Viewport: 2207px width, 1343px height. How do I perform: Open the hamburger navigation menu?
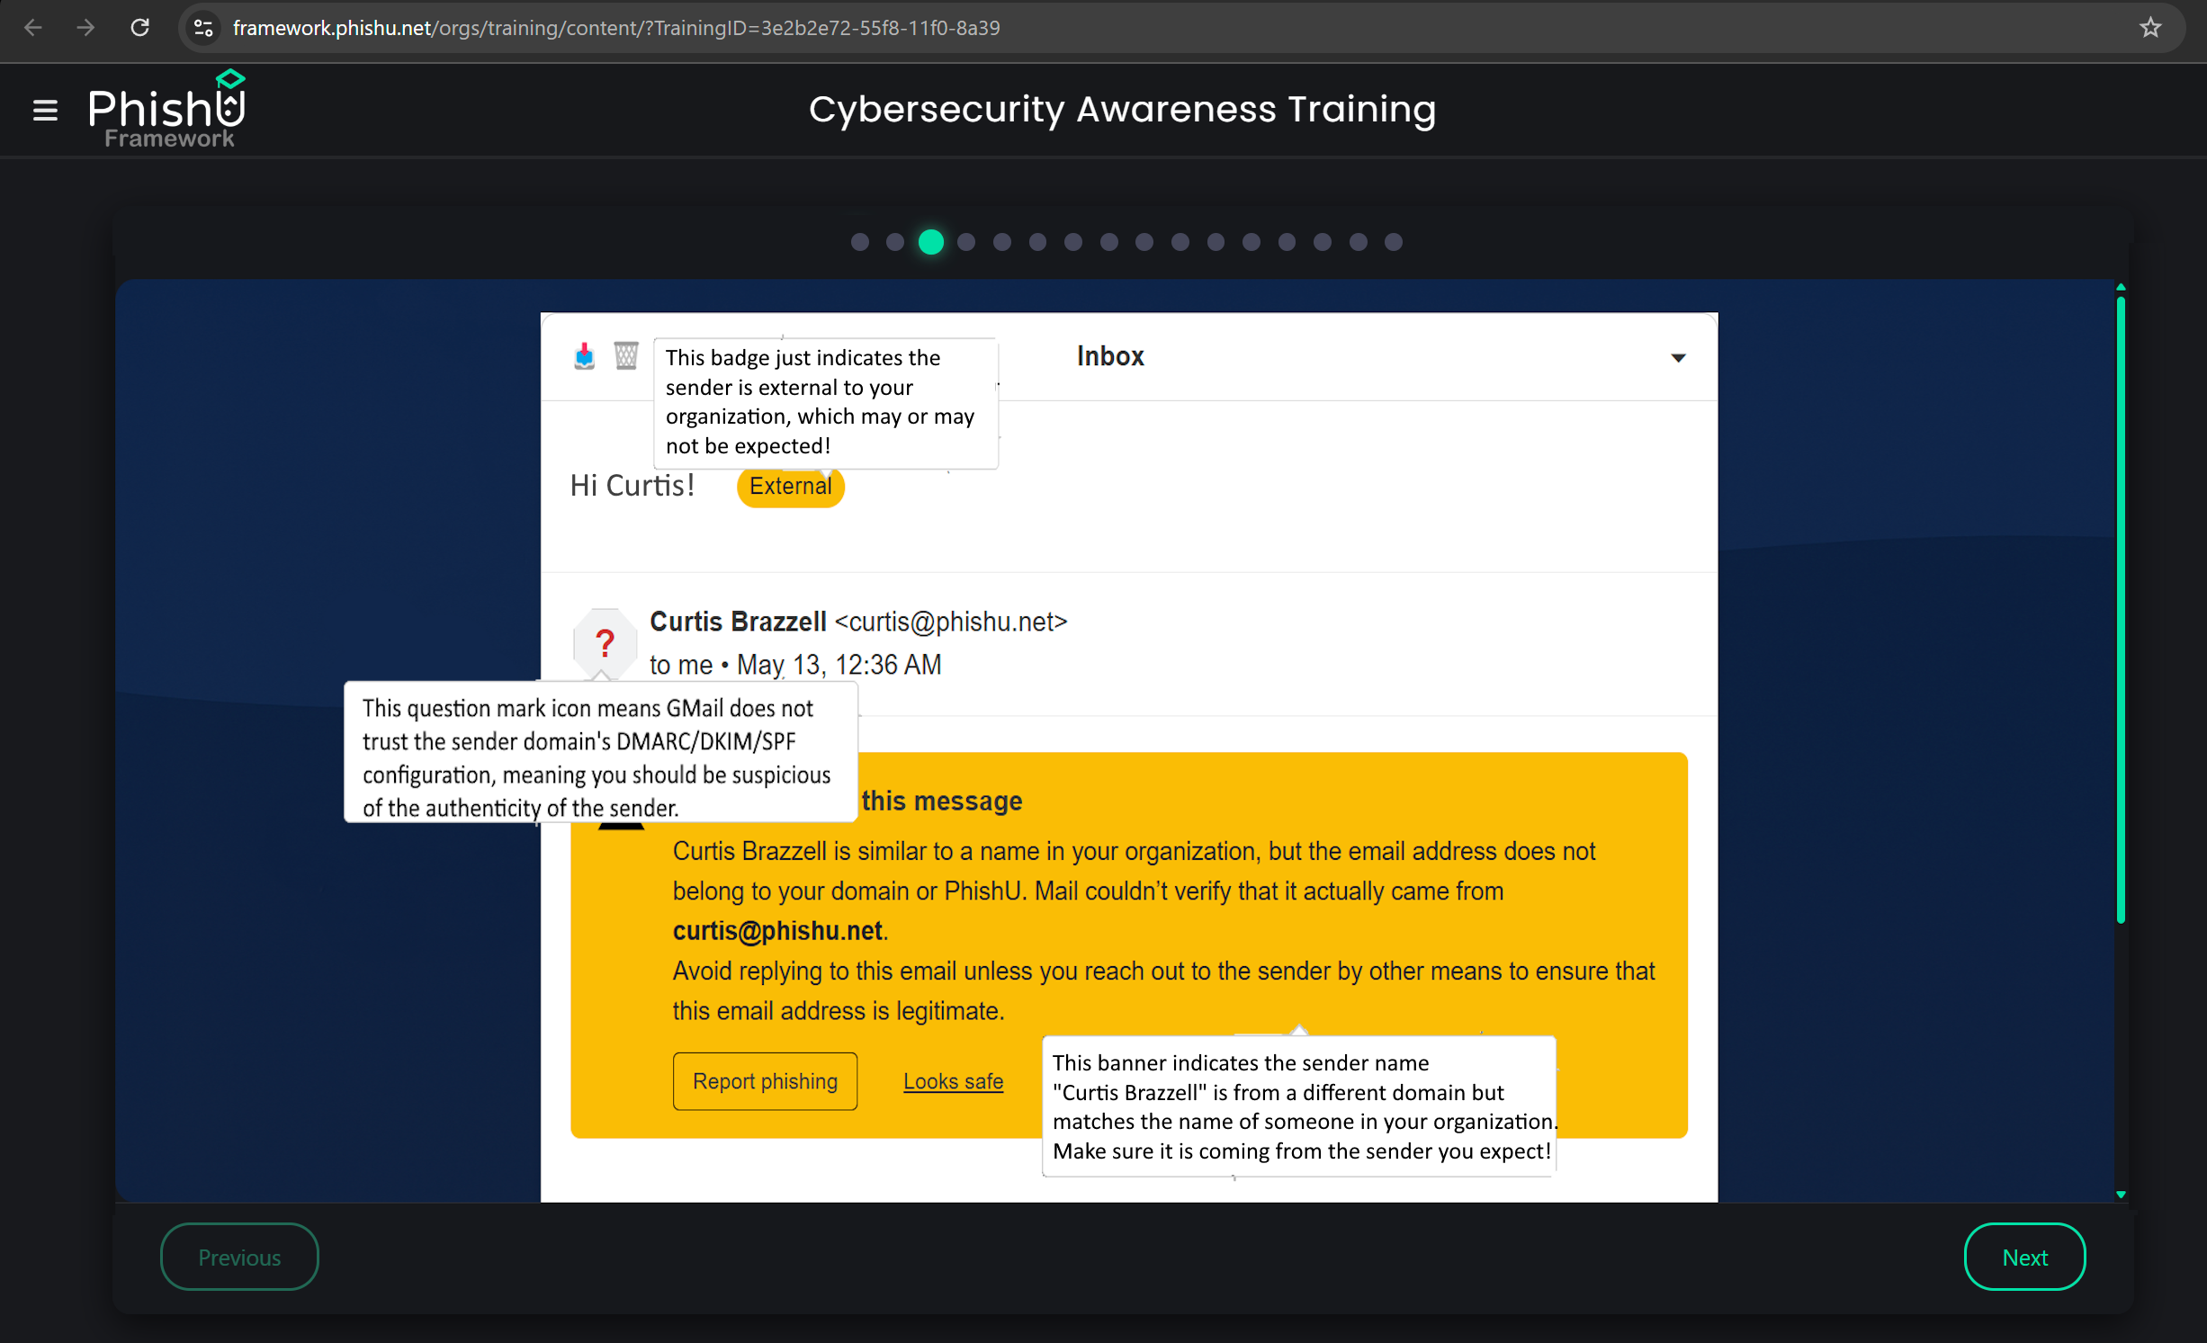coord(45,111)
